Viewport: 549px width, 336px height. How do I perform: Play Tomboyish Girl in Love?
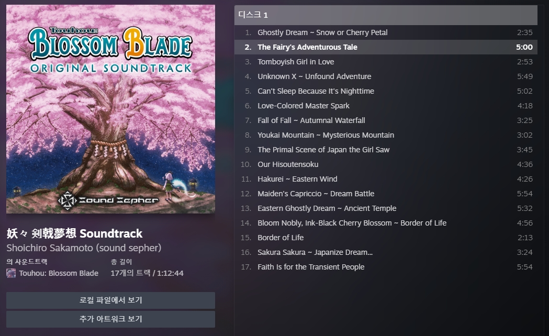point(386,62)
